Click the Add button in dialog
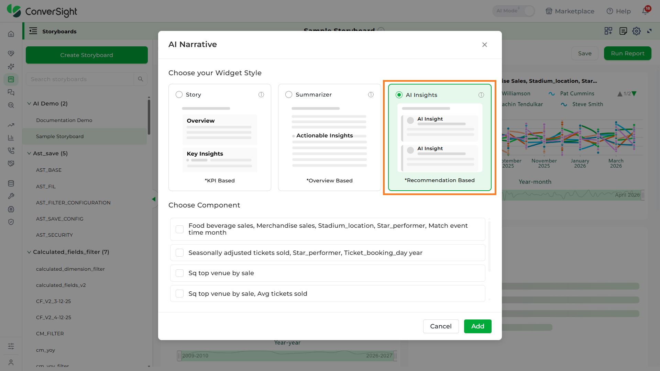 (477, 326)
